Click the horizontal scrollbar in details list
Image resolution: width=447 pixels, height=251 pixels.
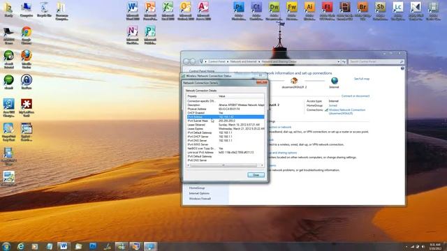click(x=224, y=165)
